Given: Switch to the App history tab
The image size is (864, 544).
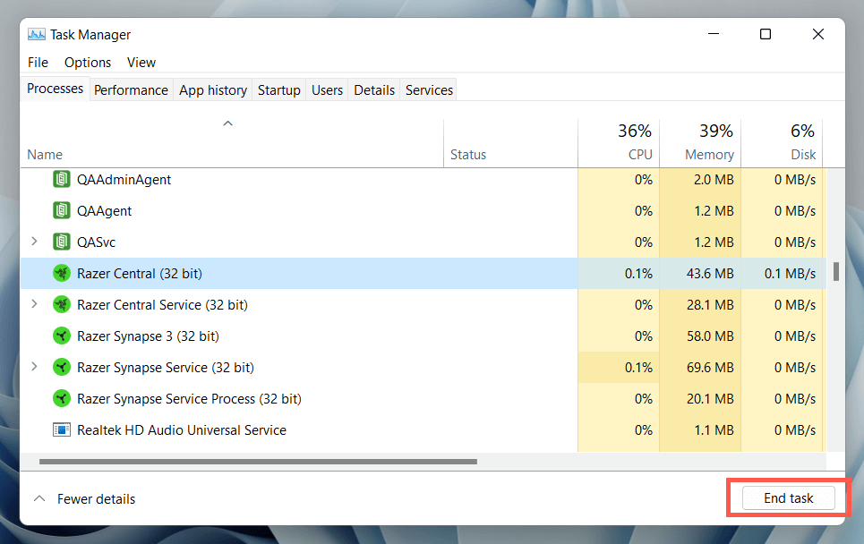Looking at the screenshot, I should (x=213, y=90).
